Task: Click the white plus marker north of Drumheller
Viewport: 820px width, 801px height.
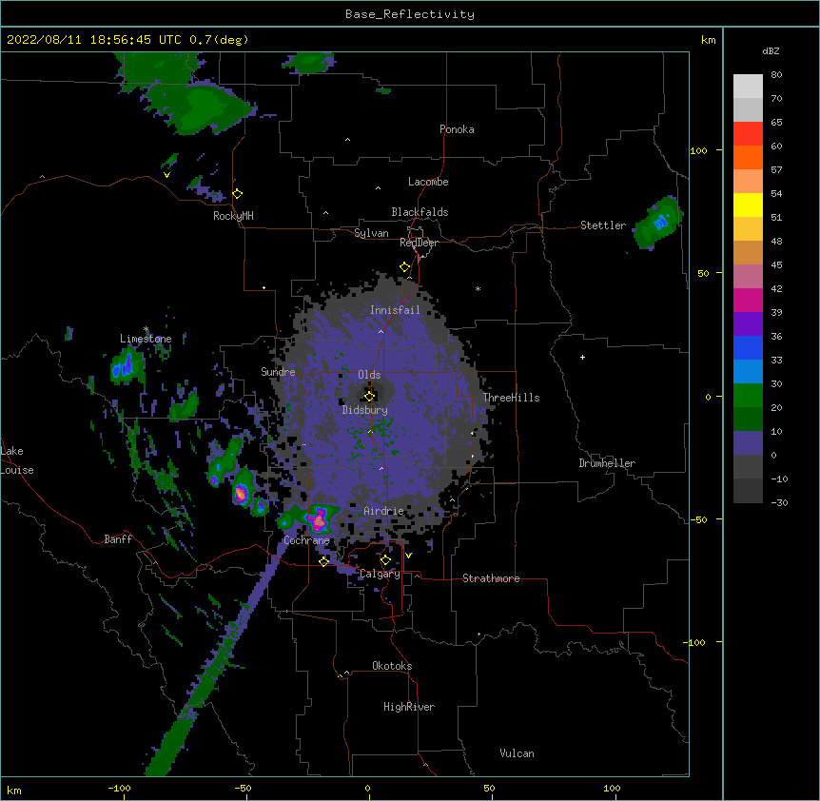Action: [582, 357]
